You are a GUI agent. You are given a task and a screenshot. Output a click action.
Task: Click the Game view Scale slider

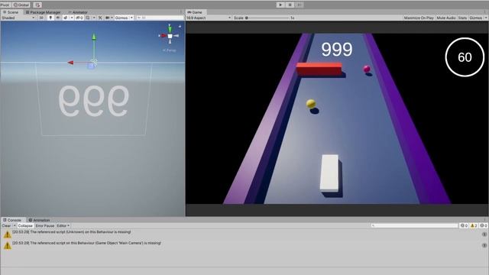[267, 18]
